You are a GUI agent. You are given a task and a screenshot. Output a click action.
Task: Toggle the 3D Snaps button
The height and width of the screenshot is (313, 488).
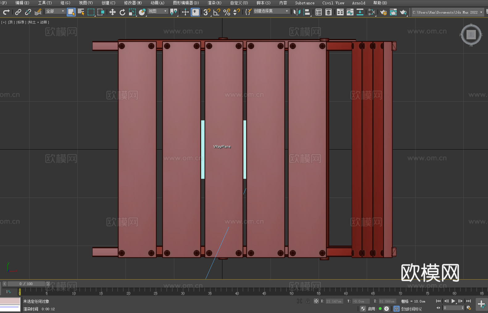(x=207, y=12)
